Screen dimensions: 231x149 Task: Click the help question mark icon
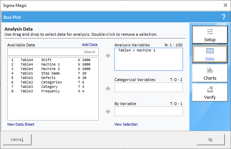tap(223, 17)
